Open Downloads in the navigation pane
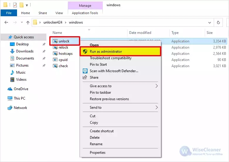 [x=25, y=51]
